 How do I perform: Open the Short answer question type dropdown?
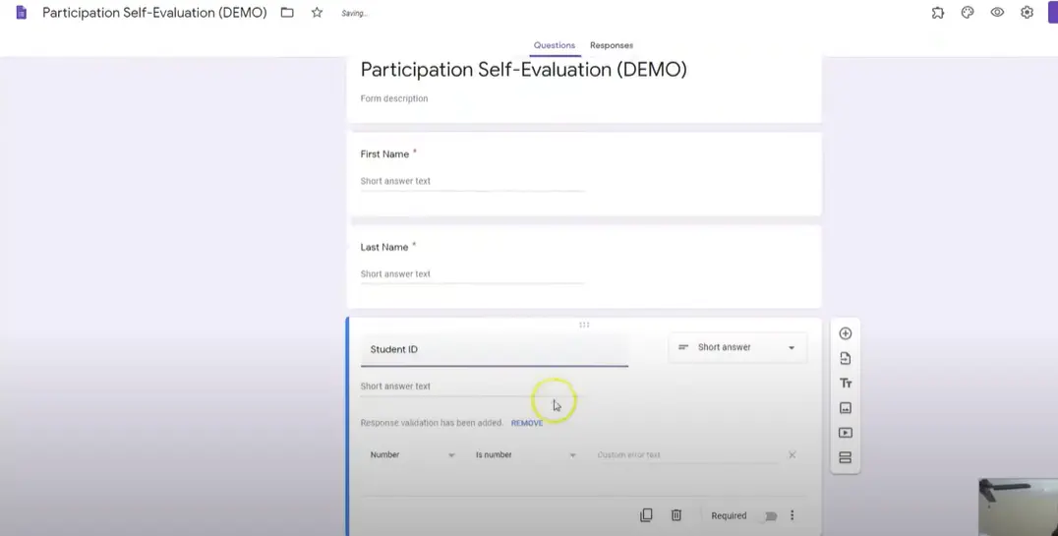click(737, 347)
